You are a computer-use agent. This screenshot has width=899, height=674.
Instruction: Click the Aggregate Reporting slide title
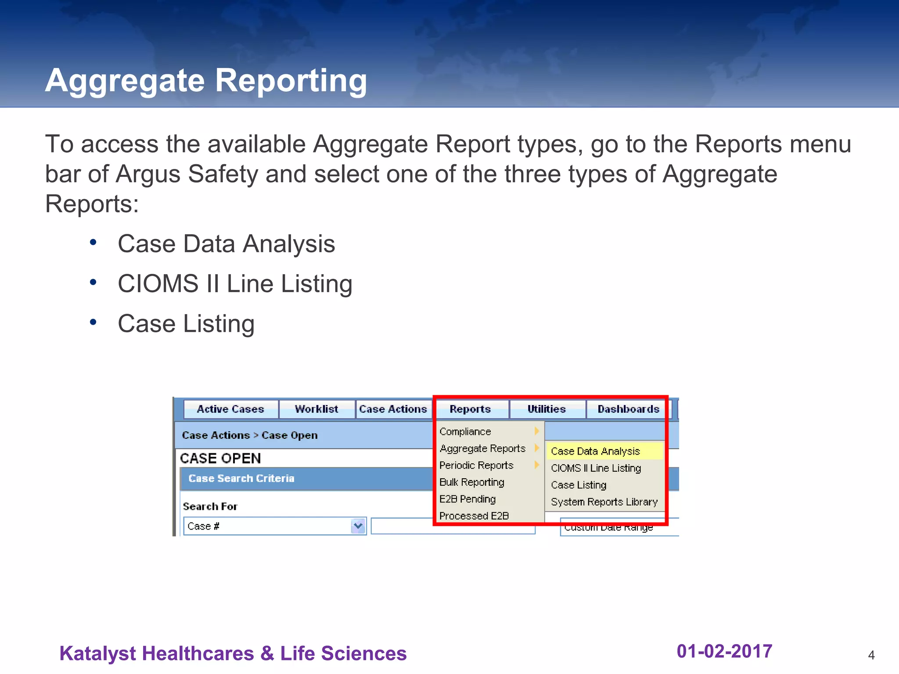point(206,81)
